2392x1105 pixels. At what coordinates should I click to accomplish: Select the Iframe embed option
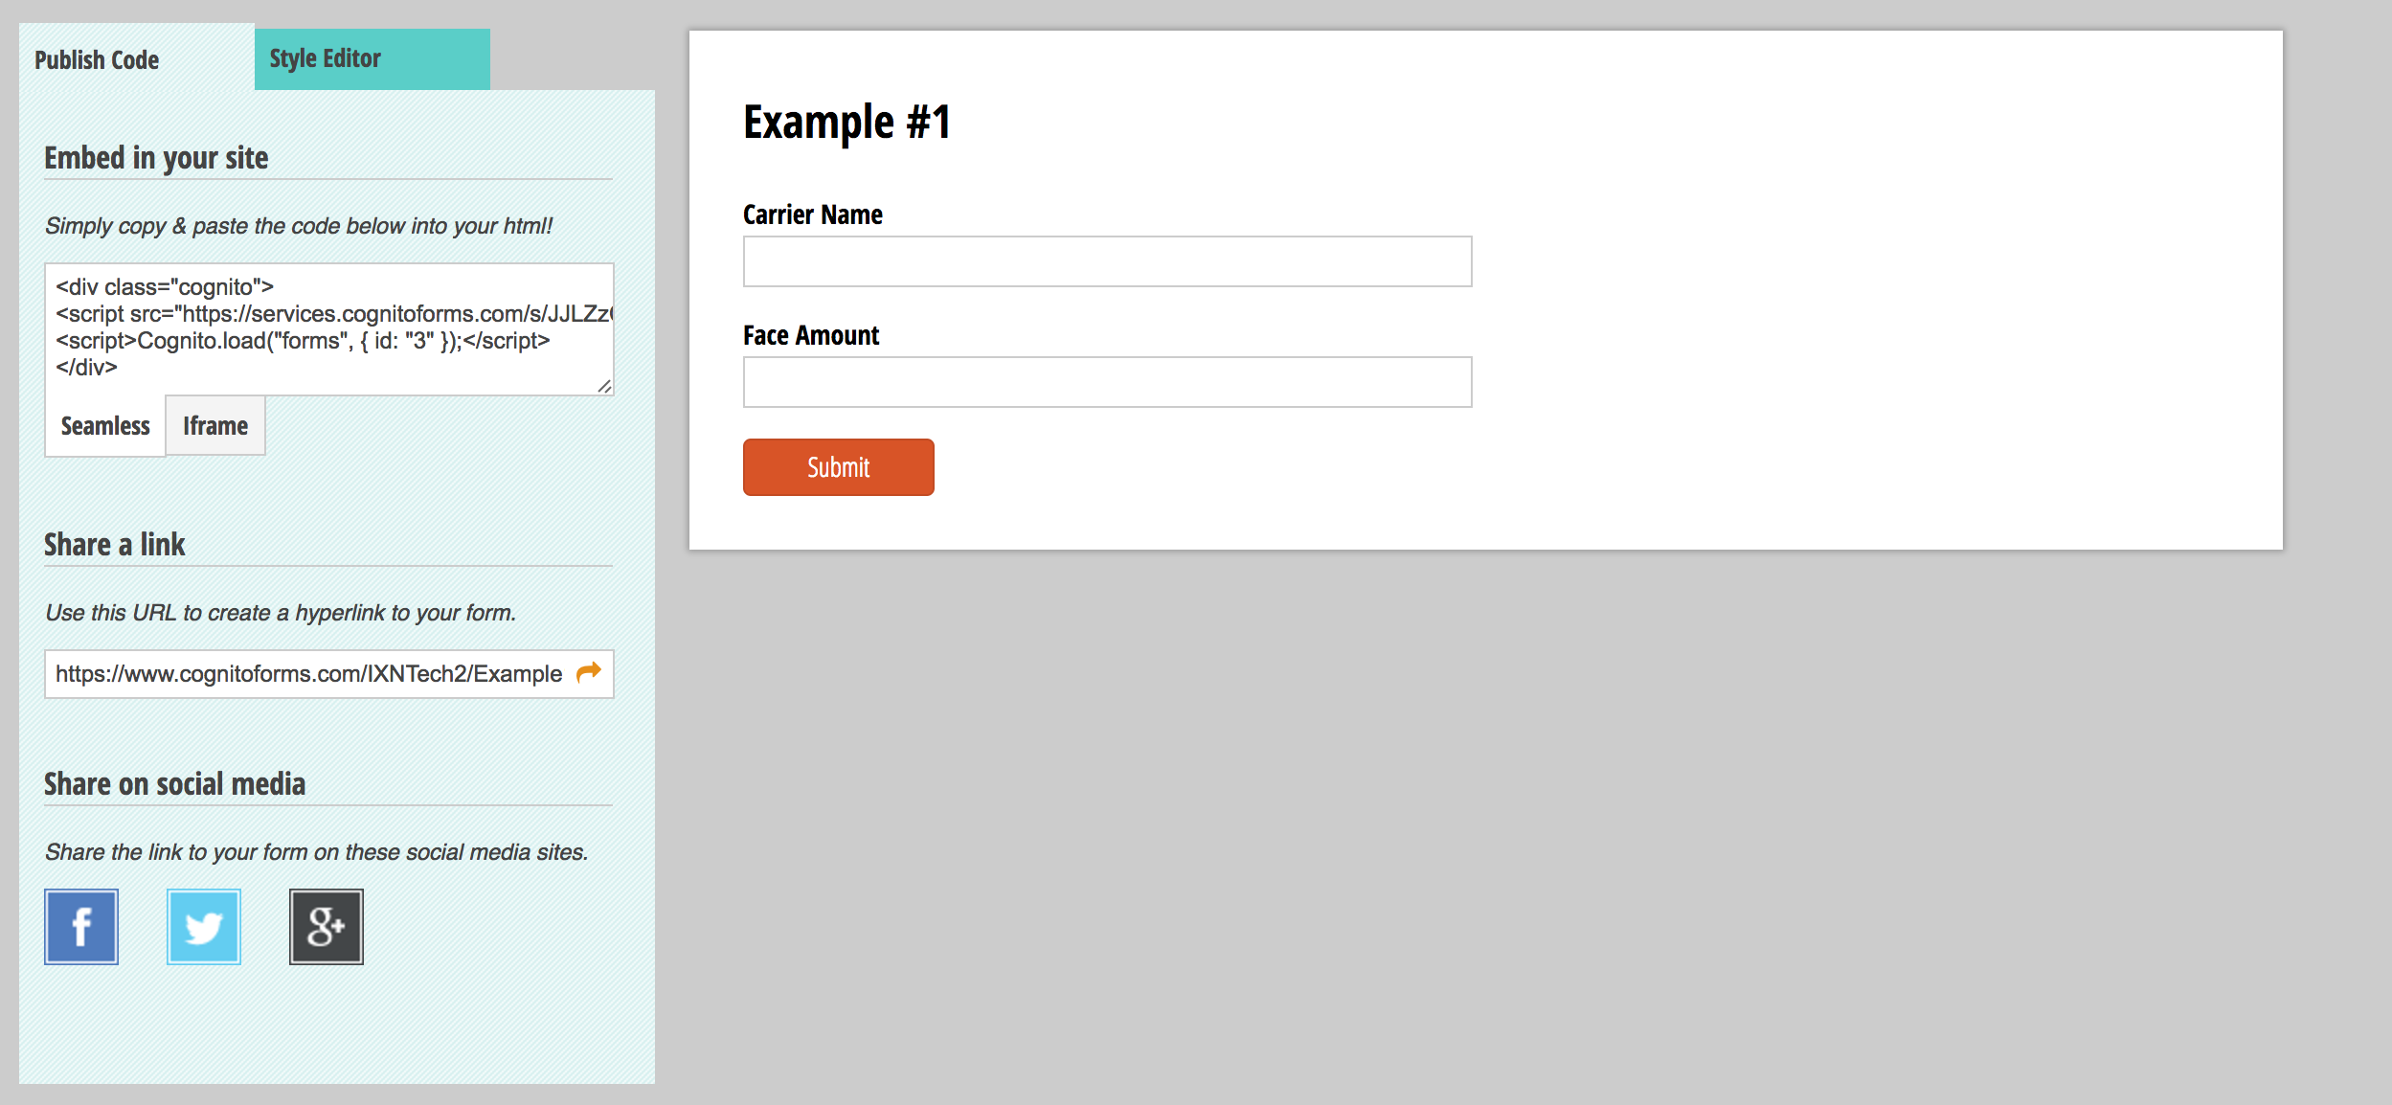pyautogui.click(x=214, y=426)
